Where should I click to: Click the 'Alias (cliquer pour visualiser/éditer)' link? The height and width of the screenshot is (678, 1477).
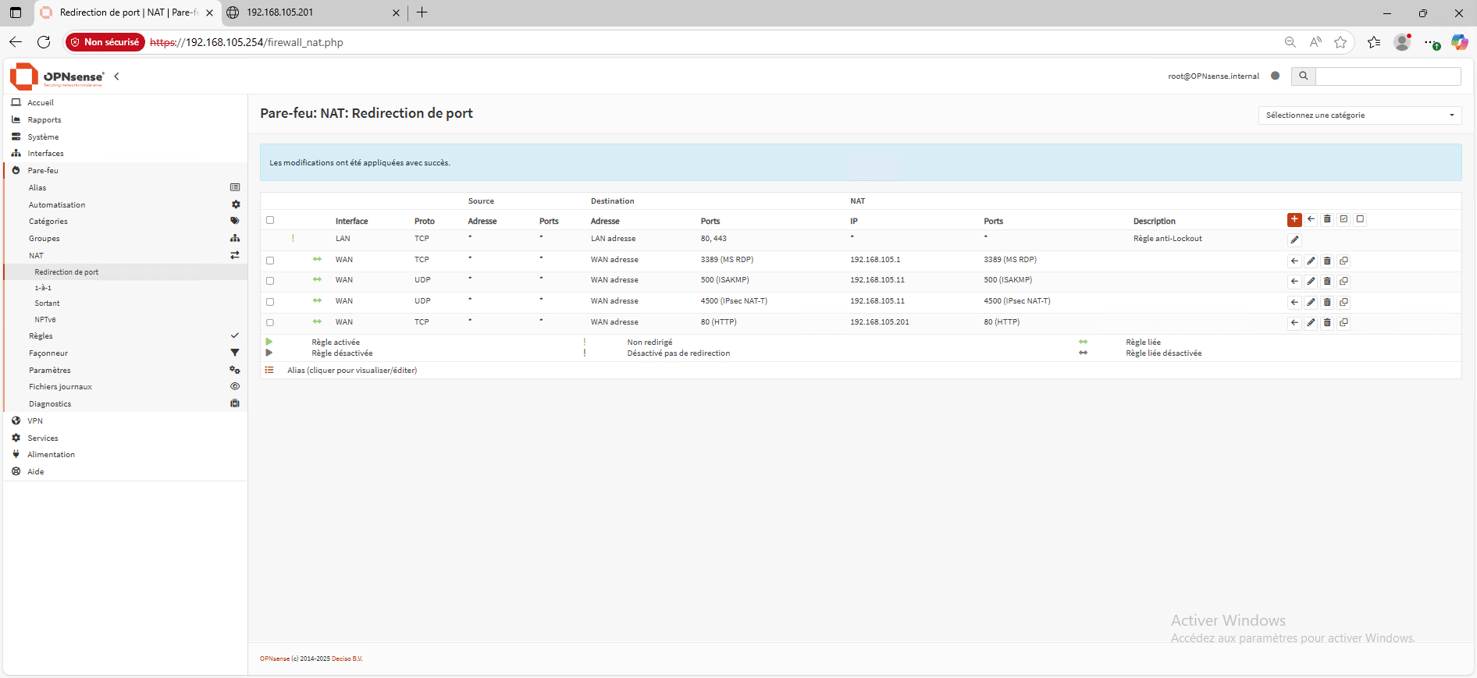[351, 371]
